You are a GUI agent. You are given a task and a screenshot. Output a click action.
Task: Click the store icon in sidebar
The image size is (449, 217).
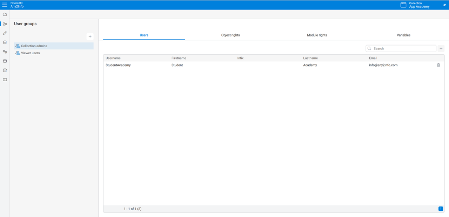[5, 70]
